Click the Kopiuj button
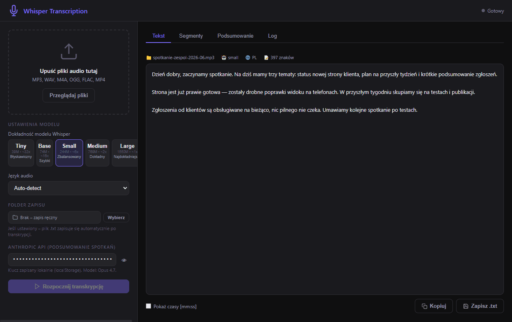This screenshot has height=322, width=512. [434, 306]
